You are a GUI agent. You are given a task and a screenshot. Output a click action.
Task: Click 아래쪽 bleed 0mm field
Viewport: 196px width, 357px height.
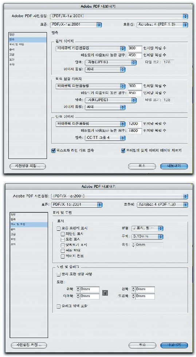tap(90, 296)
